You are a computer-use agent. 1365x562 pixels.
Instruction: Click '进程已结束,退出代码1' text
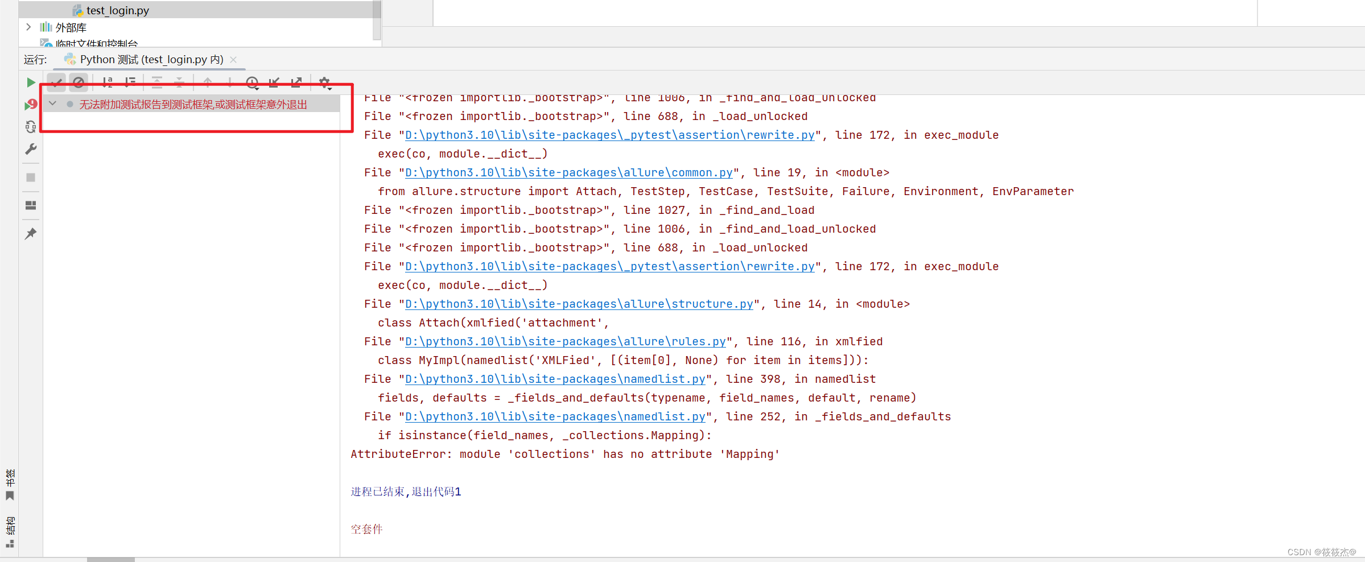click(406, 491)
